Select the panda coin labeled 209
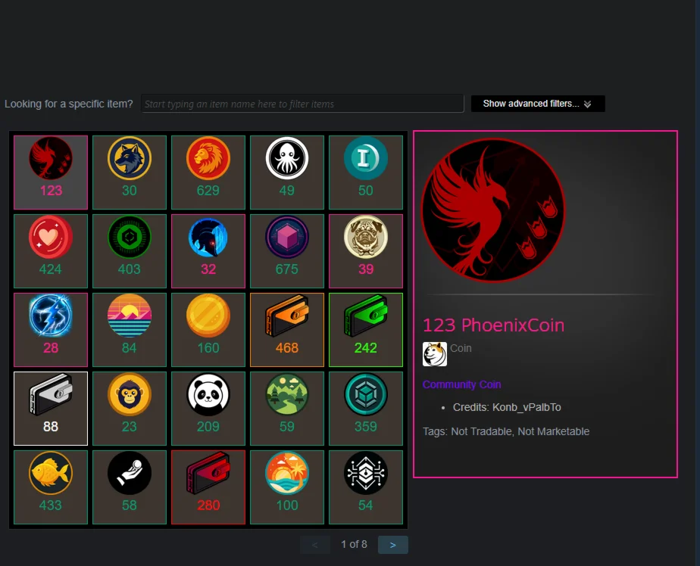 pos(208,409)
